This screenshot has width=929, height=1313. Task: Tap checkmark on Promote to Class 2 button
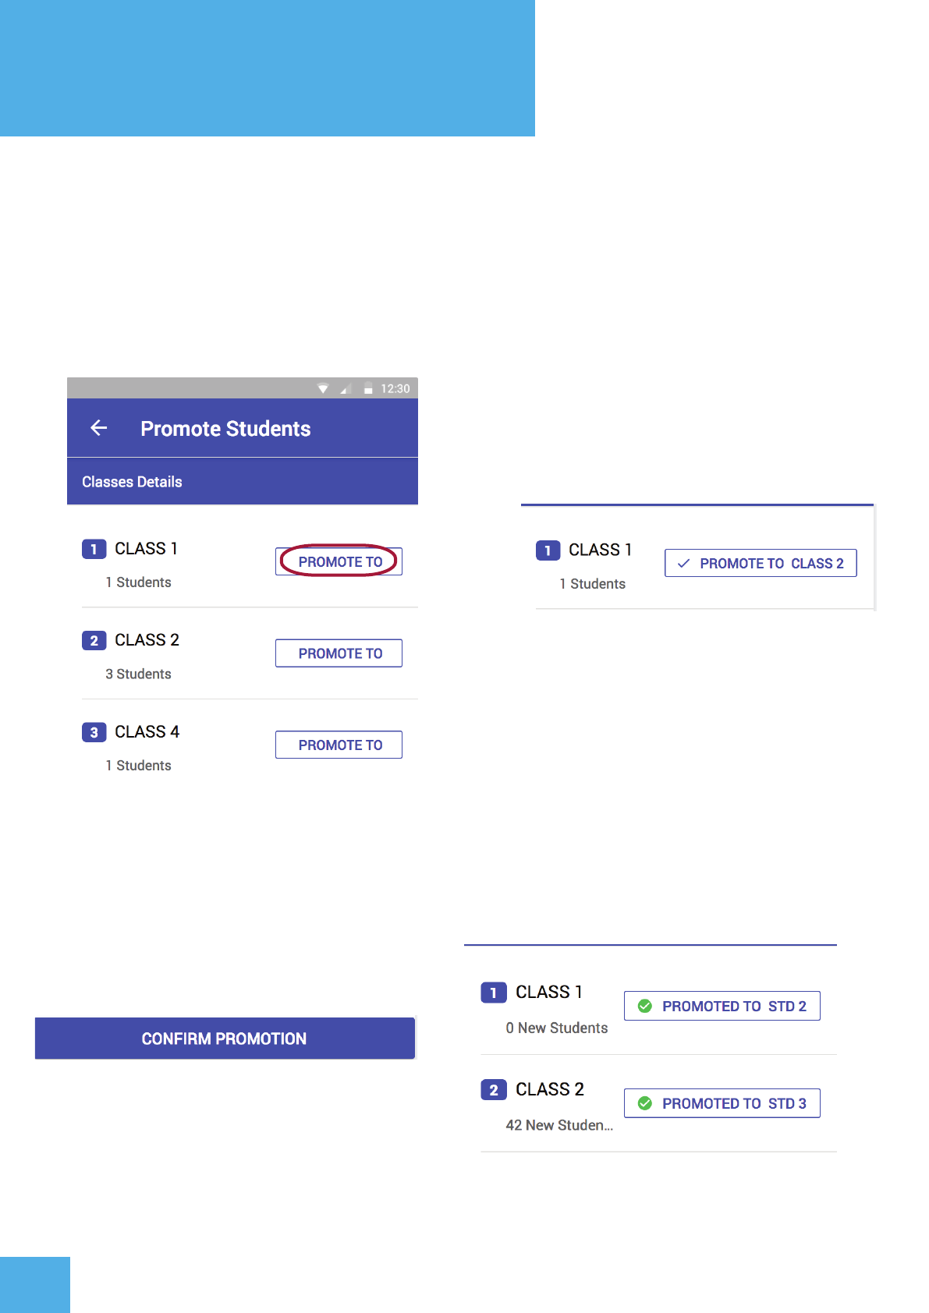[684, 563]
